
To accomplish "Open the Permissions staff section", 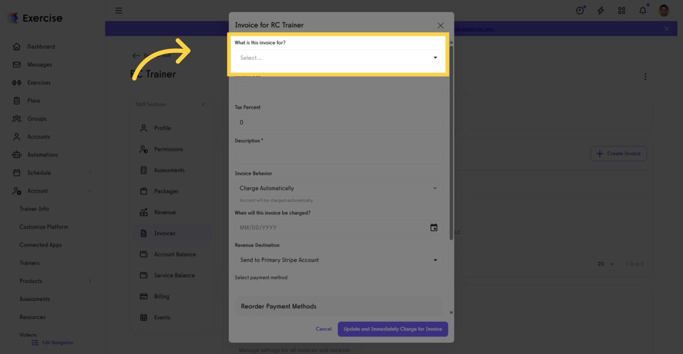I will click(x=168, y=149).
